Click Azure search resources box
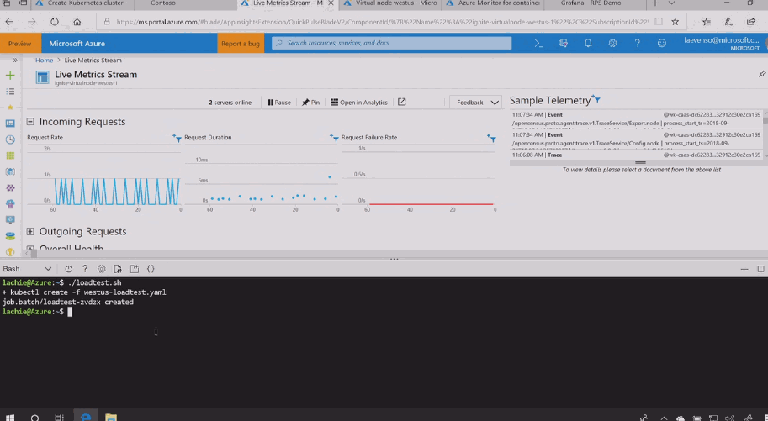Image resolution: width=768 pixels, height=421 pixels. coord(392,43)
